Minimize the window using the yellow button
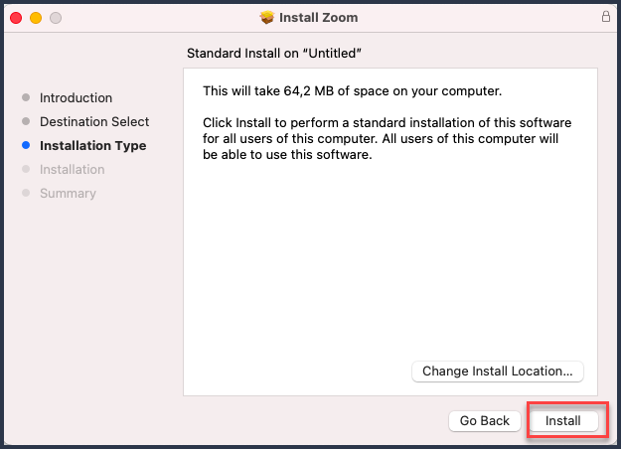The image size is (621, 449). 36,18
